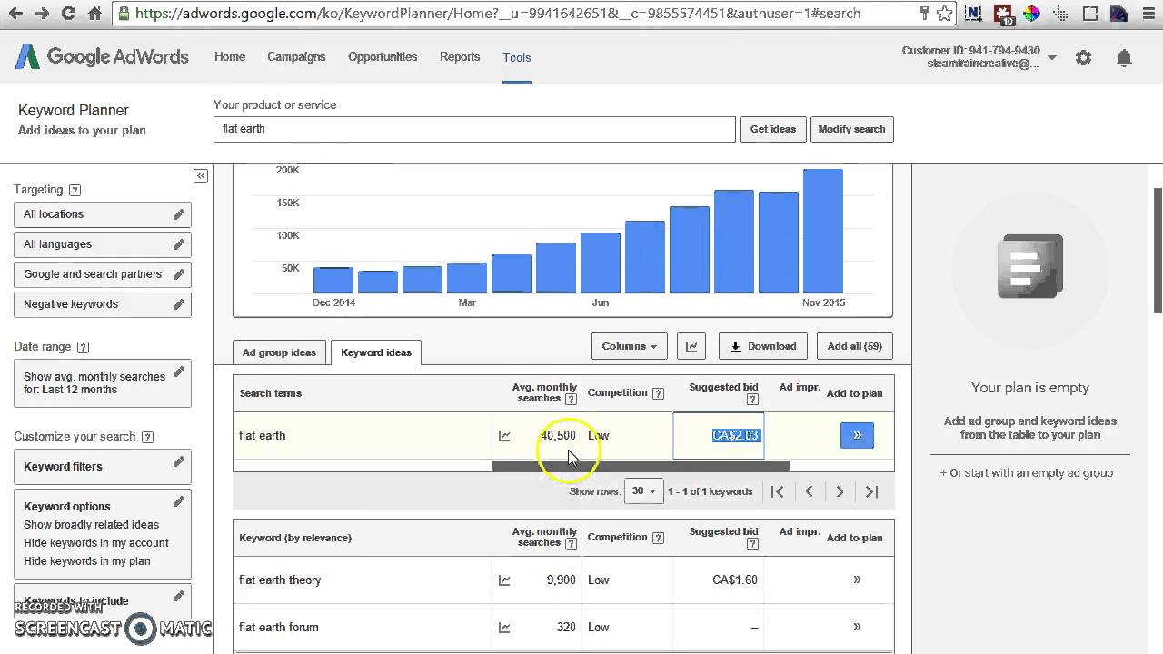Click Or start with an empty ad group
Image resolution: width=1163 pixels, height=654 pixels.
(1027, 472)
